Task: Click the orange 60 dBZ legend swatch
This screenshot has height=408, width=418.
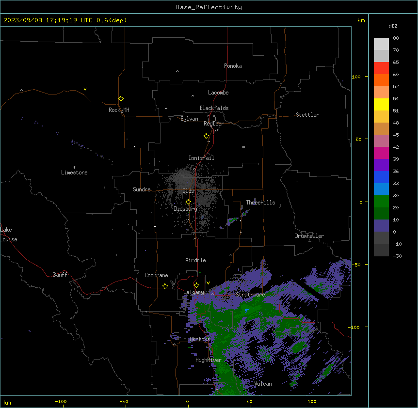Action: [381, 80]
